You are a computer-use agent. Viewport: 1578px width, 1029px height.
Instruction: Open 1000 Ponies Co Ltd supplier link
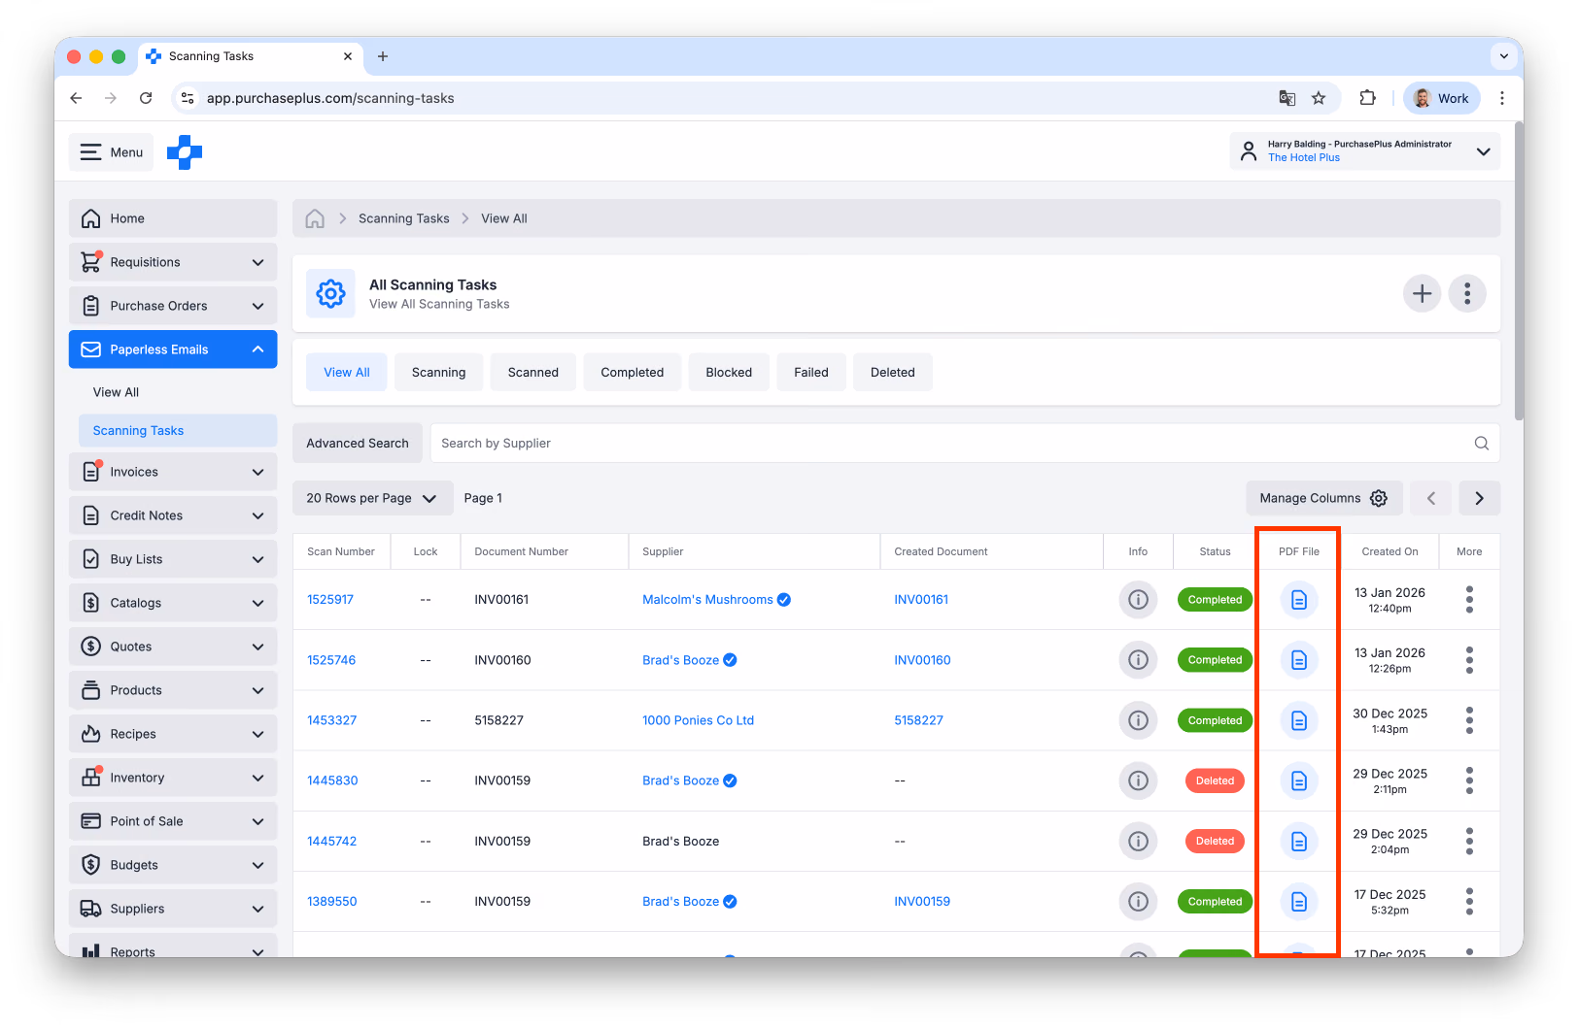tap(698, 720)
